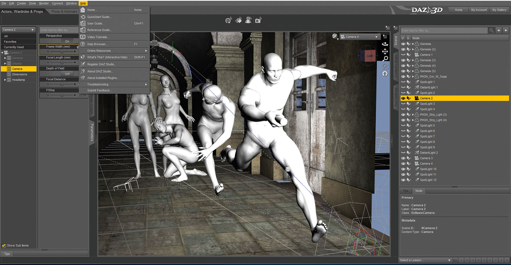Open the viewport options menu icon under Camera 4
Screen dimensions: 511x265
point(385,37)
